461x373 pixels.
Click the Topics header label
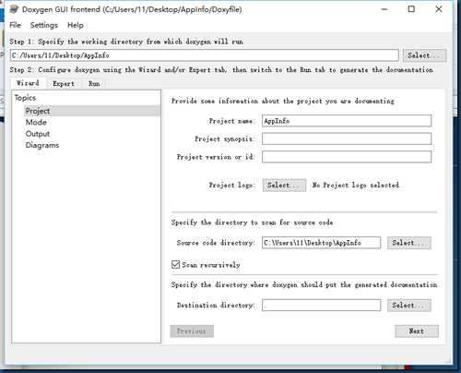click(x=25, y=98)
